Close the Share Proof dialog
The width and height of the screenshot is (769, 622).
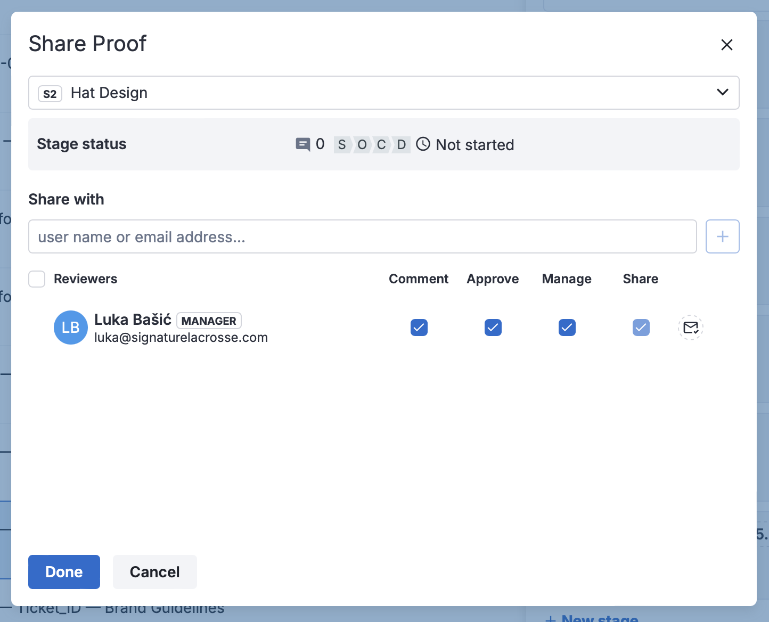[x=726, y=45]
